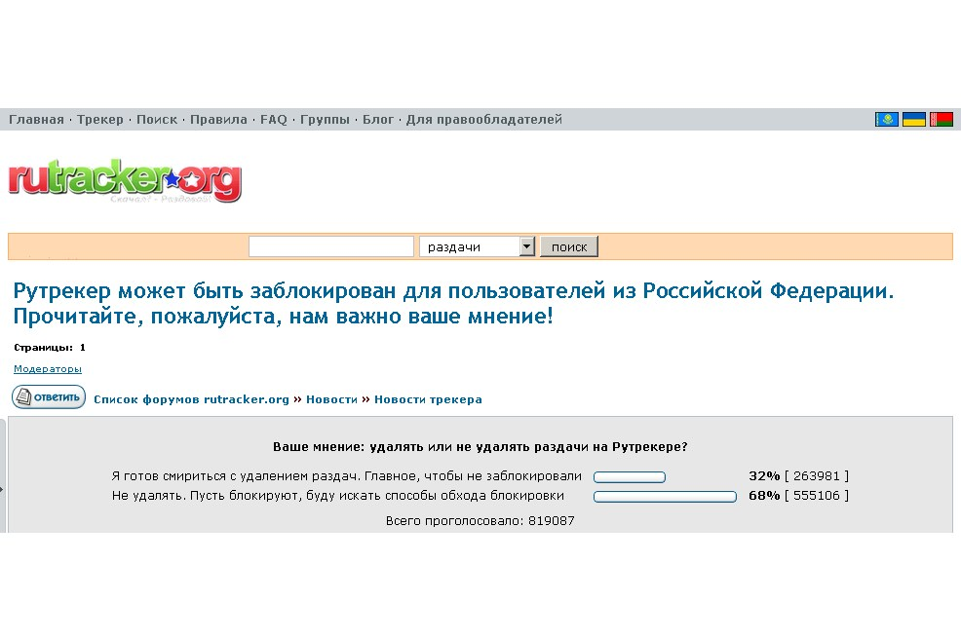Screen dimensions: 961x640
Task: Click the vote count 555106
Action: [x=817, y=496]
